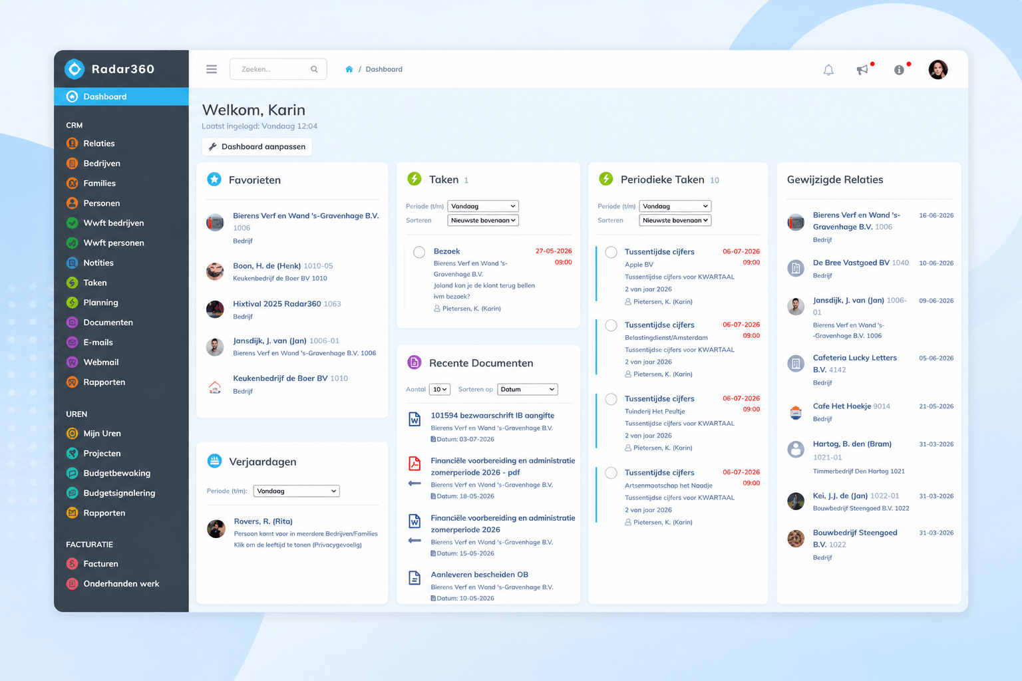Open relation Cafeteria Lucky Letters B.V.

pos(855,364)
